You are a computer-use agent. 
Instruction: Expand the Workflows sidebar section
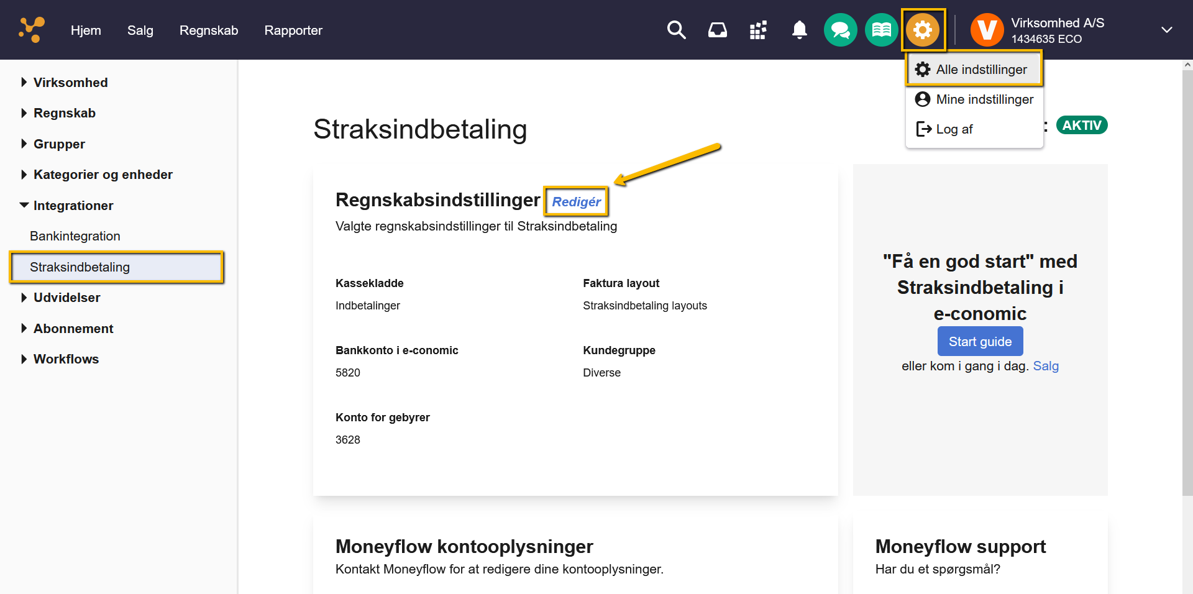60,359
